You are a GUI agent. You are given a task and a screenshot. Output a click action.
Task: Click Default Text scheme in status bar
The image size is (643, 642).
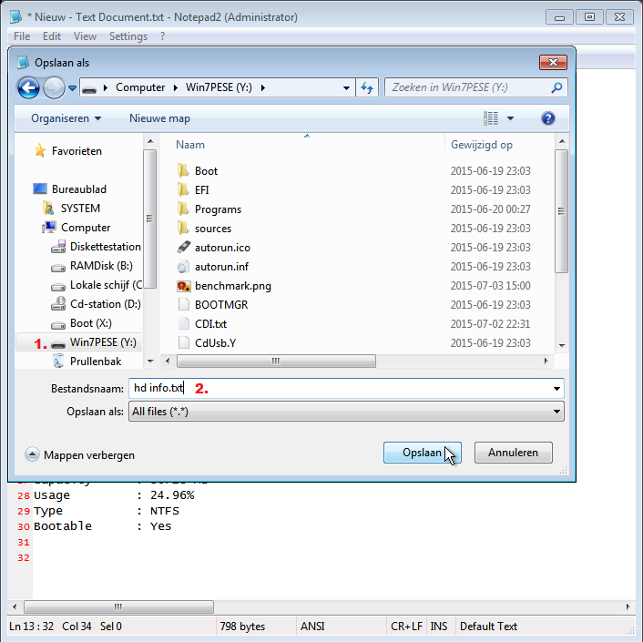coord(488,626)
